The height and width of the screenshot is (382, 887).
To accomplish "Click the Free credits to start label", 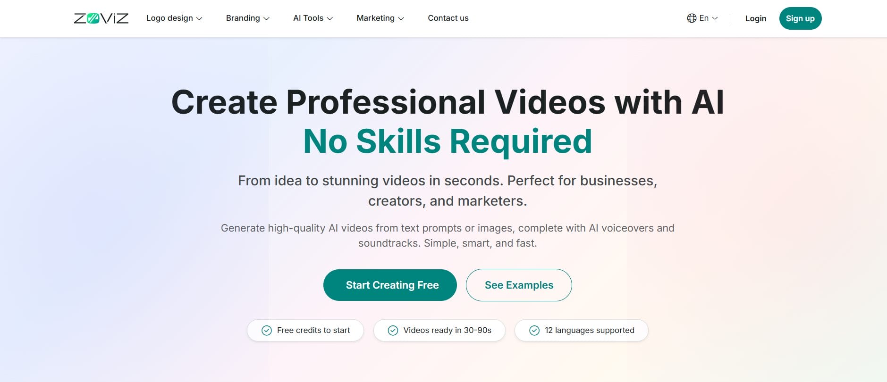I will [313, 330].
